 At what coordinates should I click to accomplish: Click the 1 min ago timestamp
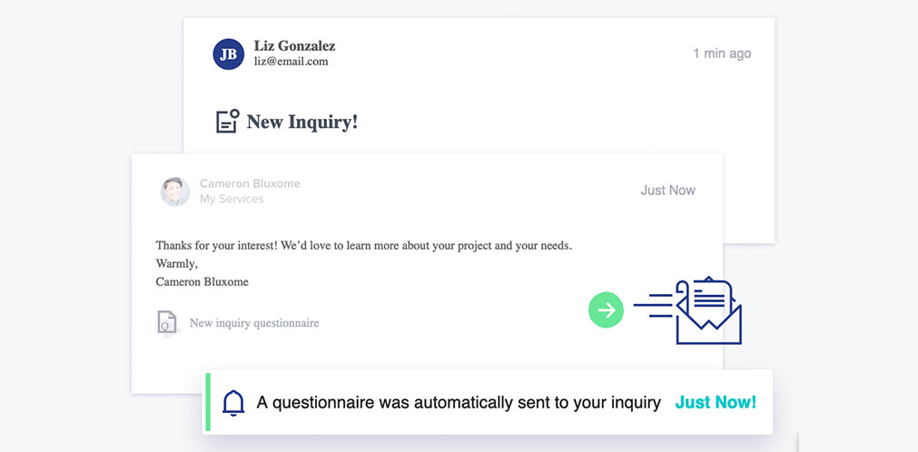(x=722, y=54)
